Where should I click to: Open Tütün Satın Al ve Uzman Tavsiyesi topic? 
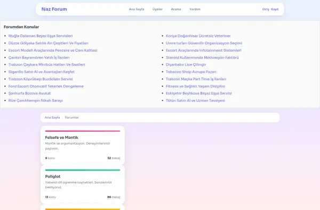(195, 100)
